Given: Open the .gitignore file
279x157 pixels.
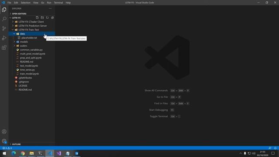Looking at the screenshot, I should (x=32, y=82).
